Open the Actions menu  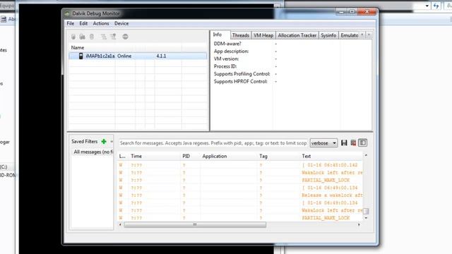tap(101, 23)
